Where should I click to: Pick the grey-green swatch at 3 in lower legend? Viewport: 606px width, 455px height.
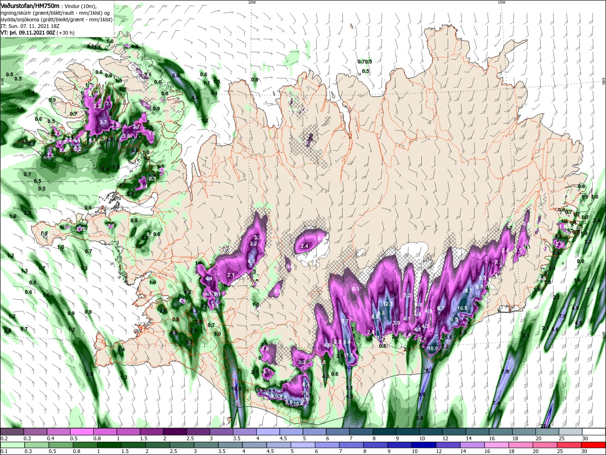click(206, 445)
